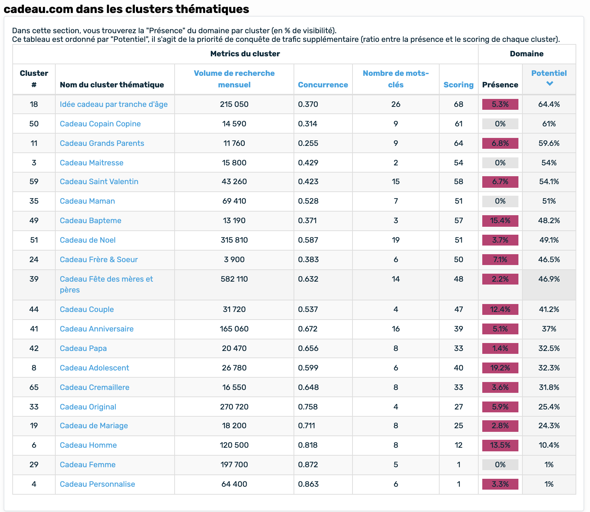Image resolution: width=590 pixels, height=512 pixels.
Task: Click the 270 720 volume cell
Action: [x=234, y=407]
